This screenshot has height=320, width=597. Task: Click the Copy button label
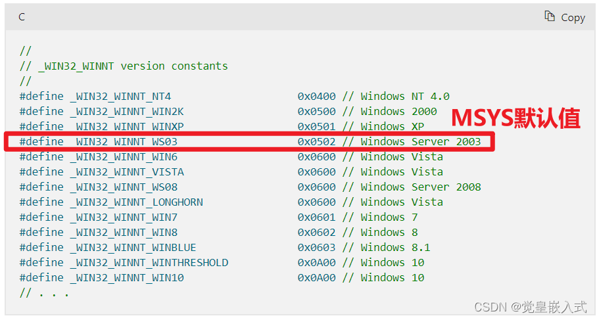pos(573,18)
